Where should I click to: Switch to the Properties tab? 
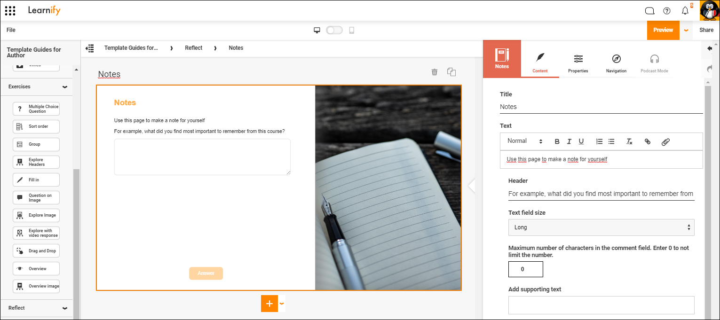click(x=578, y=62)
